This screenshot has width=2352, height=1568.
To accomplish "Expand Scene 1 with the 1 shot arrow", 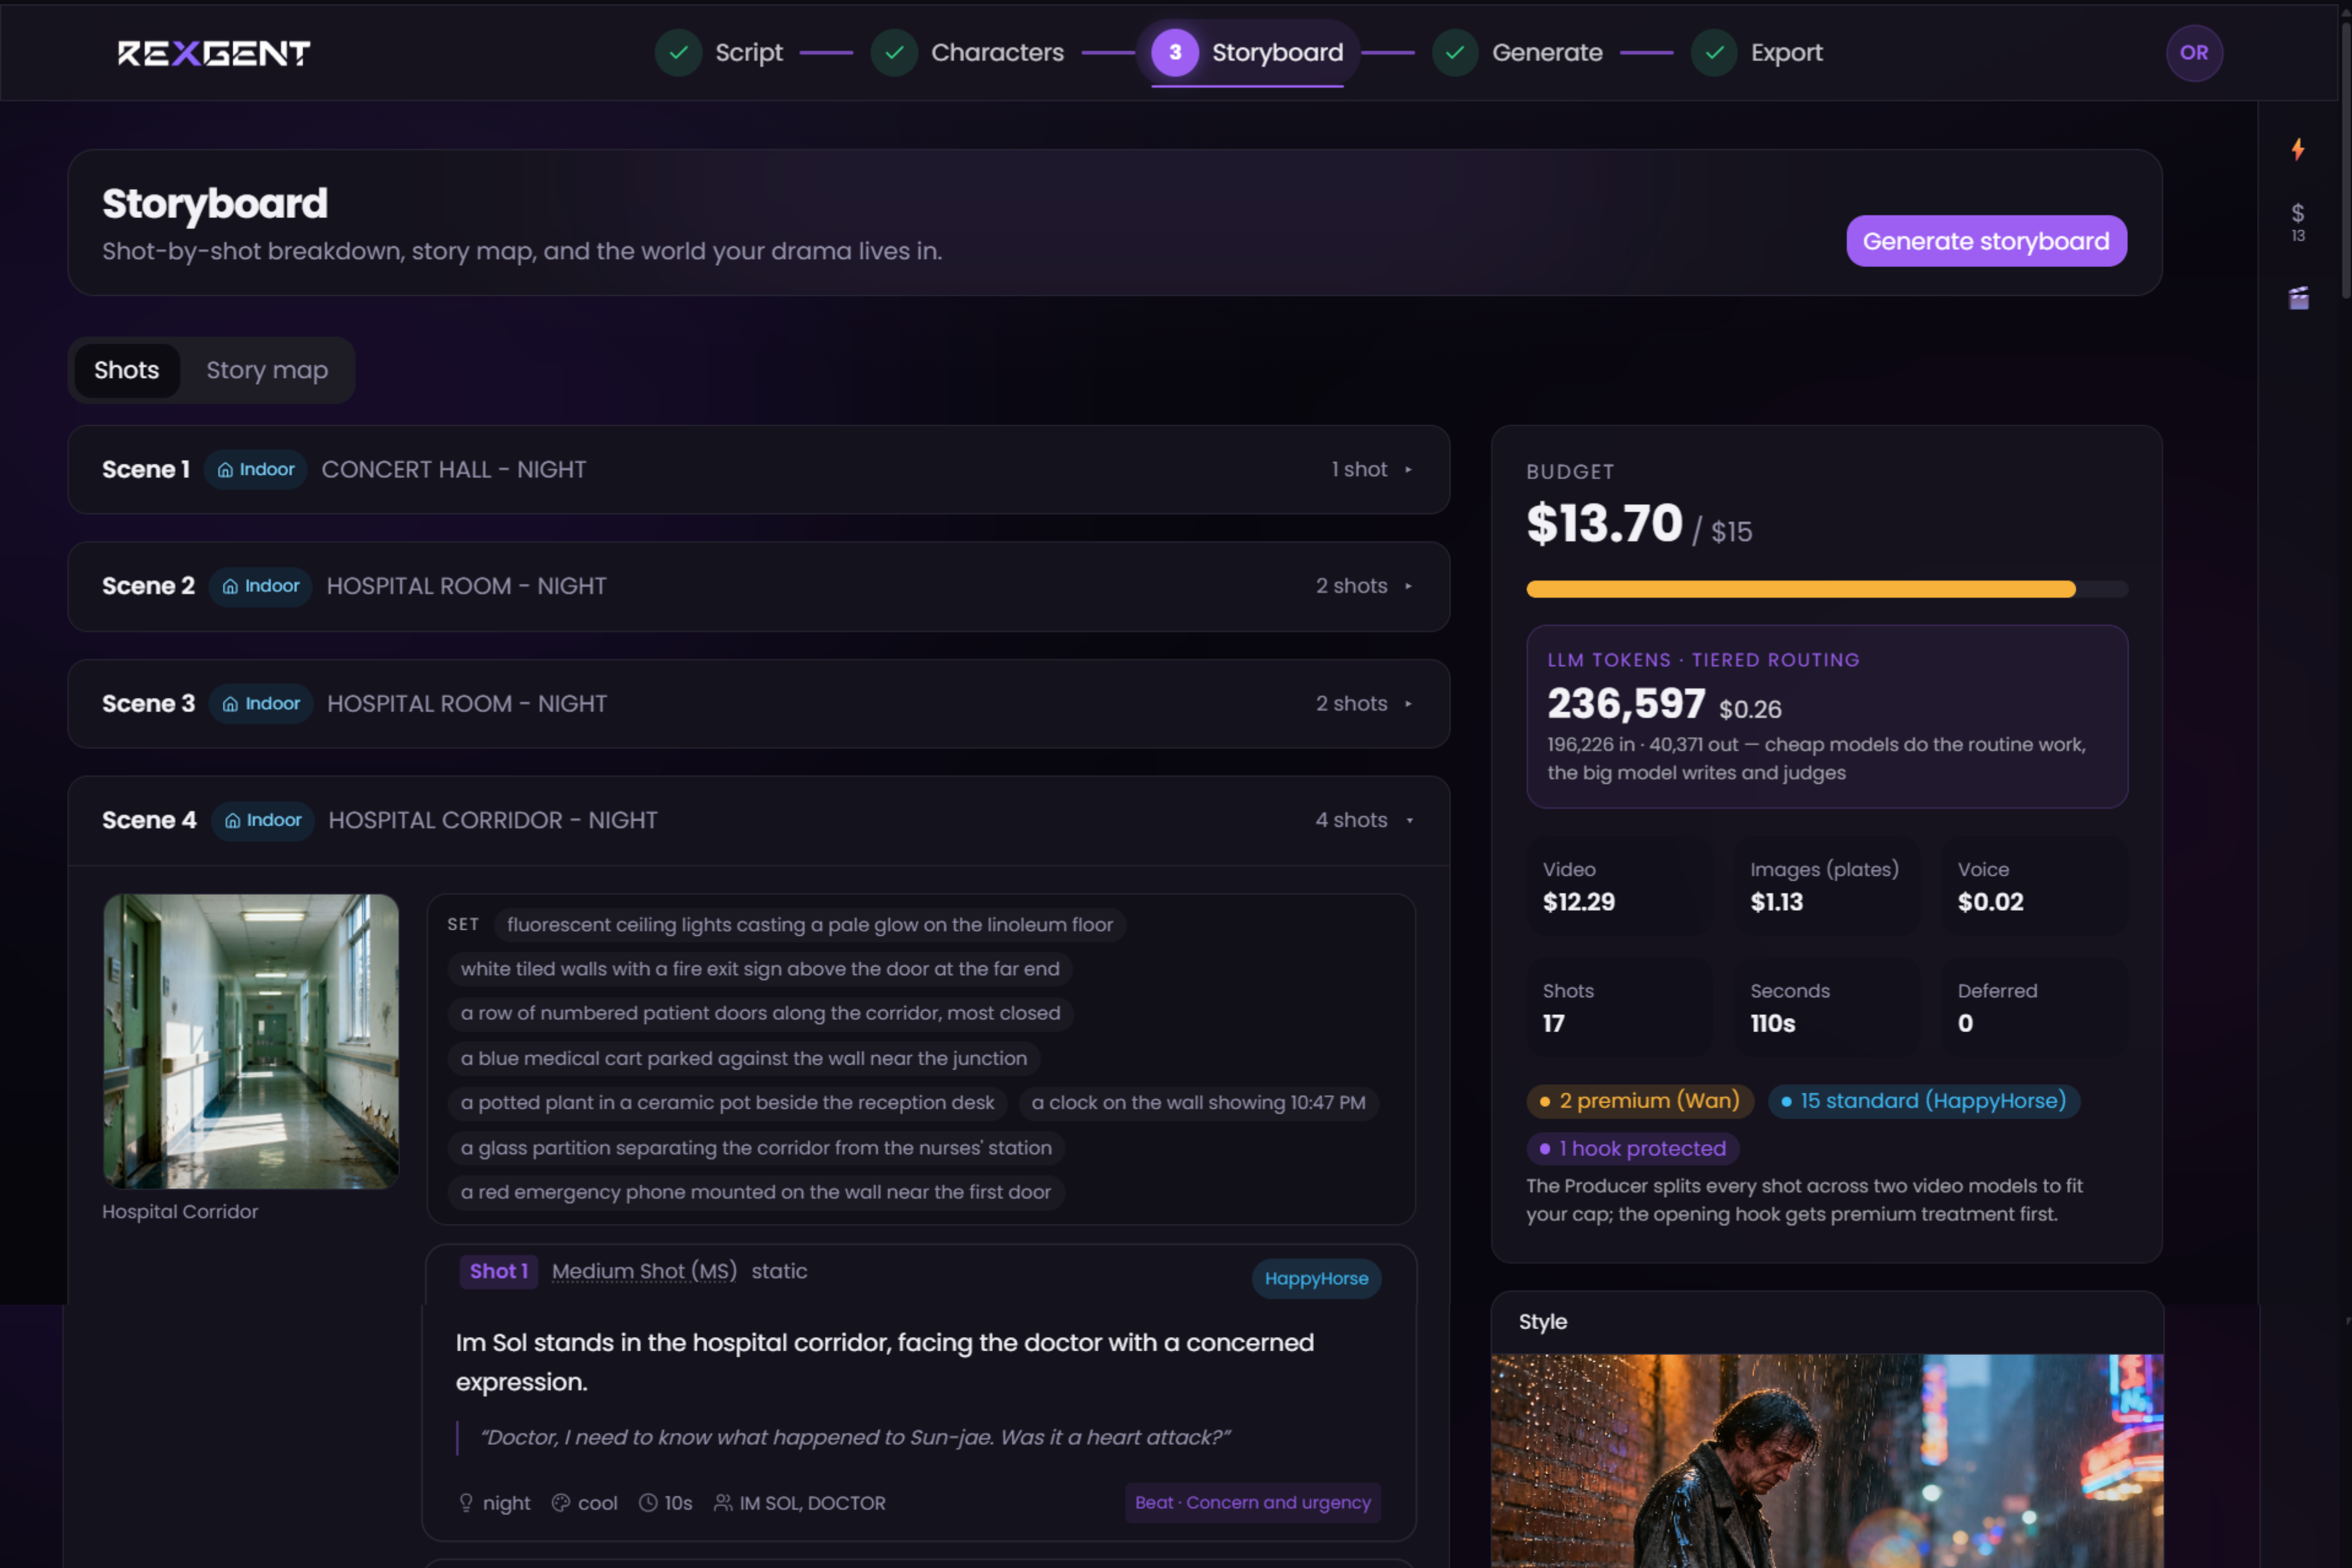I will pyautogui.click(x=1408, y=470).
